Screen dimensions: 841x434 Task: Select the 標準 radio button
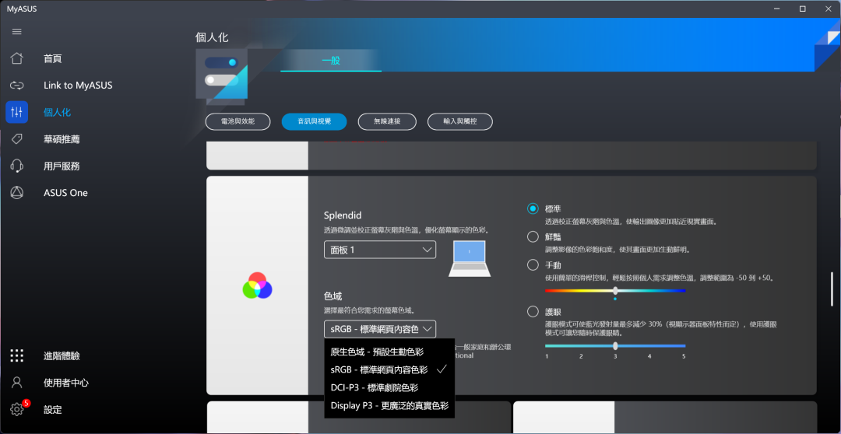click(x=533, y=208)
